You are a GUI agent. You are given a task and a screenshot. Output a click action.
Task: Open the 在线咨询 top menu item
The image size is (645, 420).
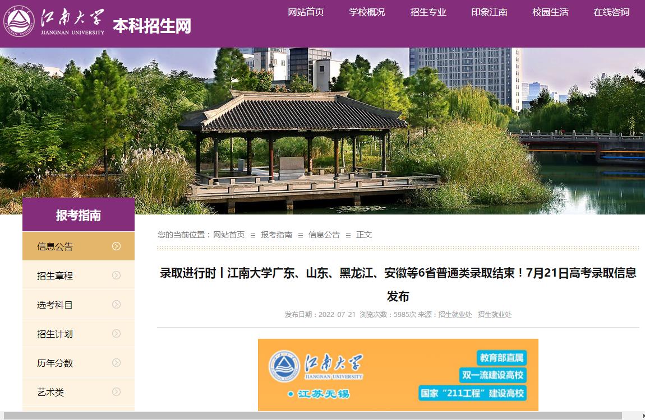point(611,12)
